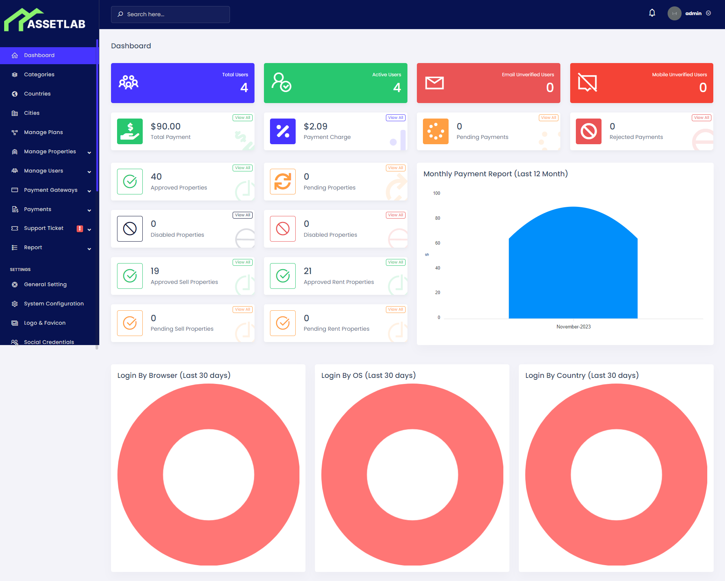
Task: Expand the Payments sidebar section
Action: pos(37,209)
